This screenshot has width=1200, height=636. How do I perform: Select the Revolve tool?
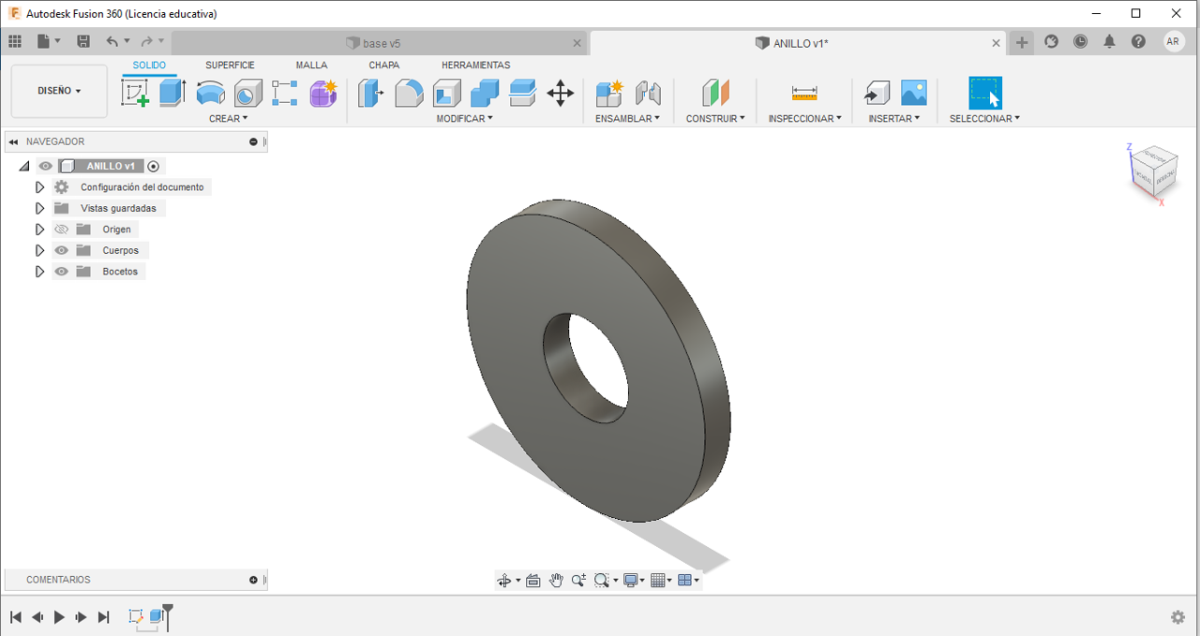[210, 93]
